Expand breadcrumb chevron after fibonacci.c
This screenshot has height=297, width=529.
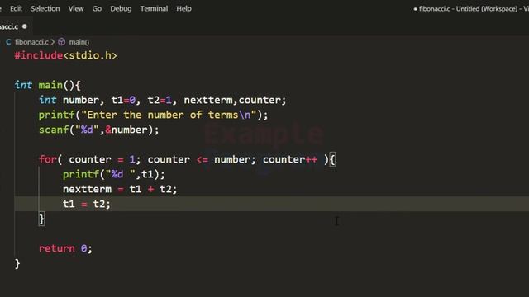53,42
